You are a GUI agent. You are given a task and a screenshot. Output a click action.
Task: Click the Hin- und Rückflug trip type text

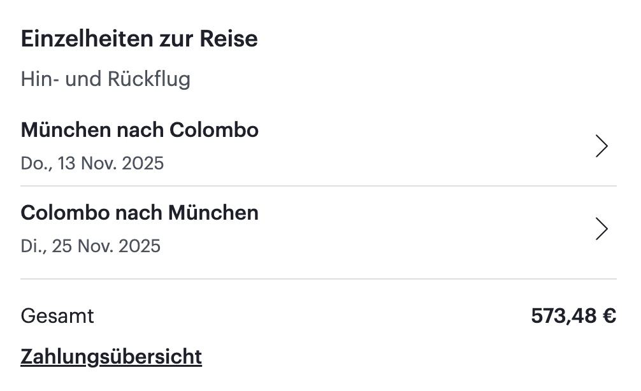point(106,80)
